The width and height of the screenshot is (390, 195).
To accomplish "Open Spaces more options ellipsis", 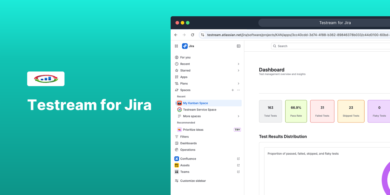I will (239, 90).
